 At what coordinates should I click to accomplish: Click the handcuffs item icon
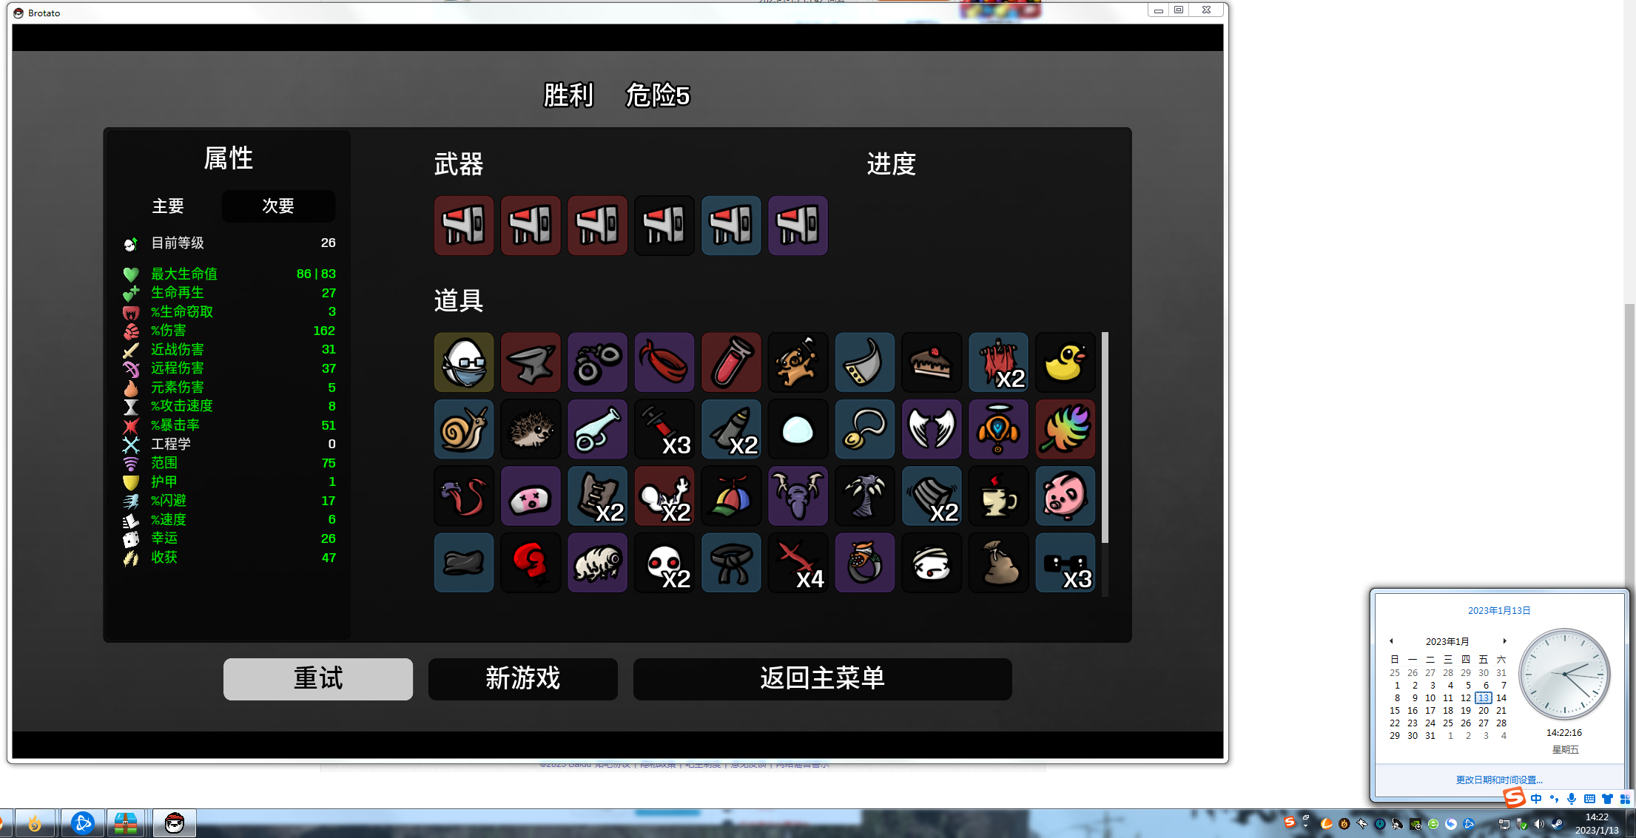[597, 362]
